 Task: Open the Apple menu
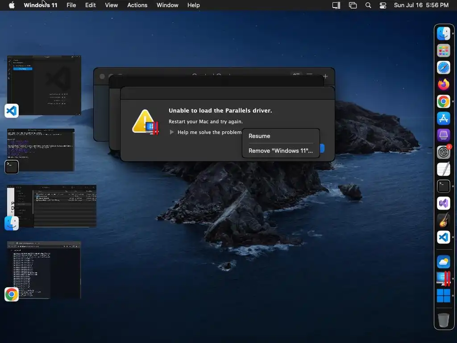coord(12,5)
